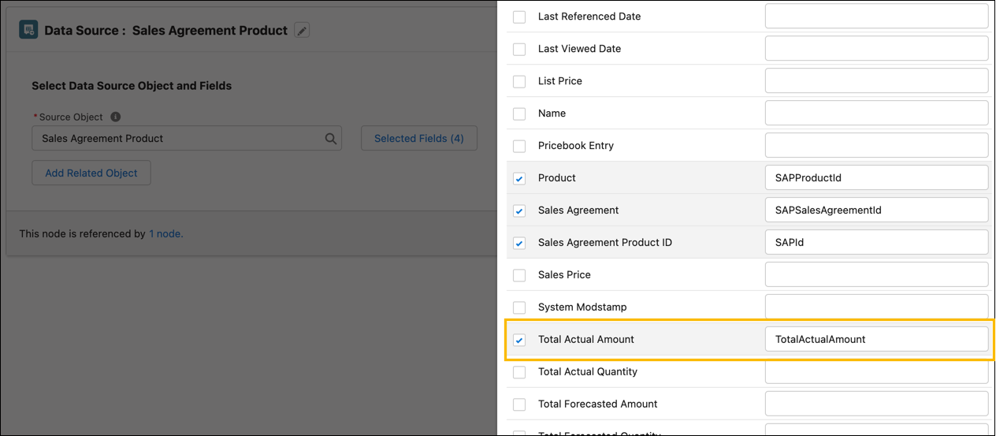Click the SAPId alias field
Image resolution: width=996 pixels, height=436 pixels.
[876, 243]
